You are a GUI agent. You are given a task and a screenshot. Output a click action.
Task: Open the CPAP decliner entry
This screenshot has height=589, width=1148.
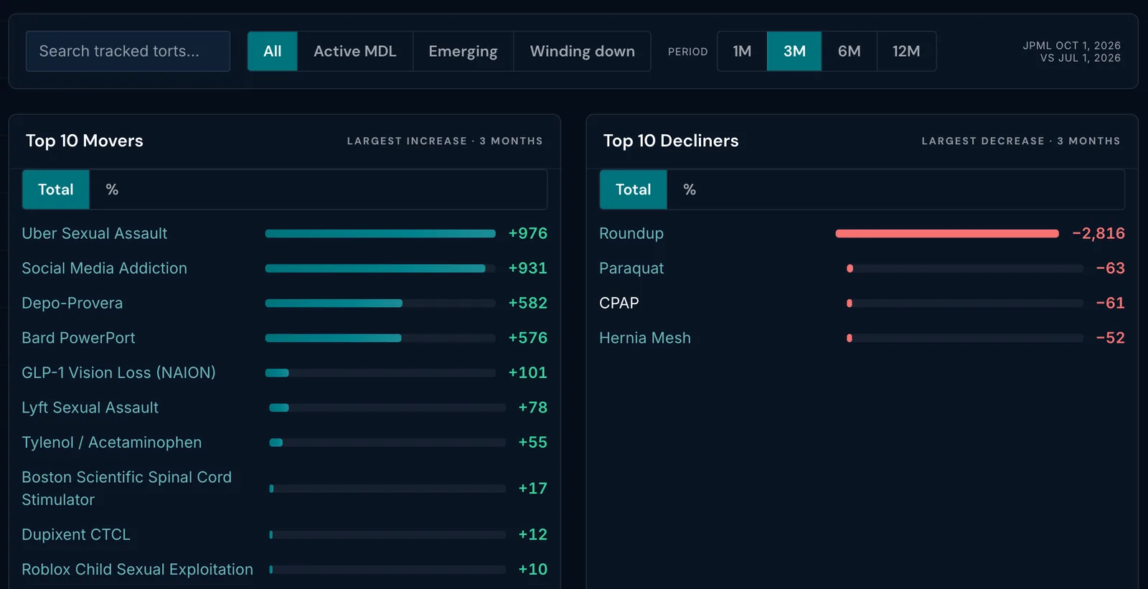(619, 303)
